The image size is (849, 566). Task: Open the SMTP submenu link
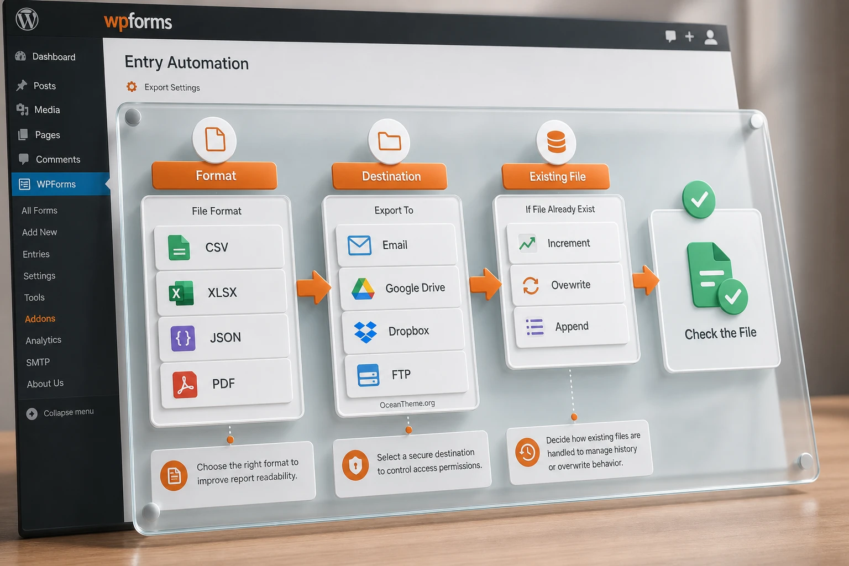click(38, 363)
